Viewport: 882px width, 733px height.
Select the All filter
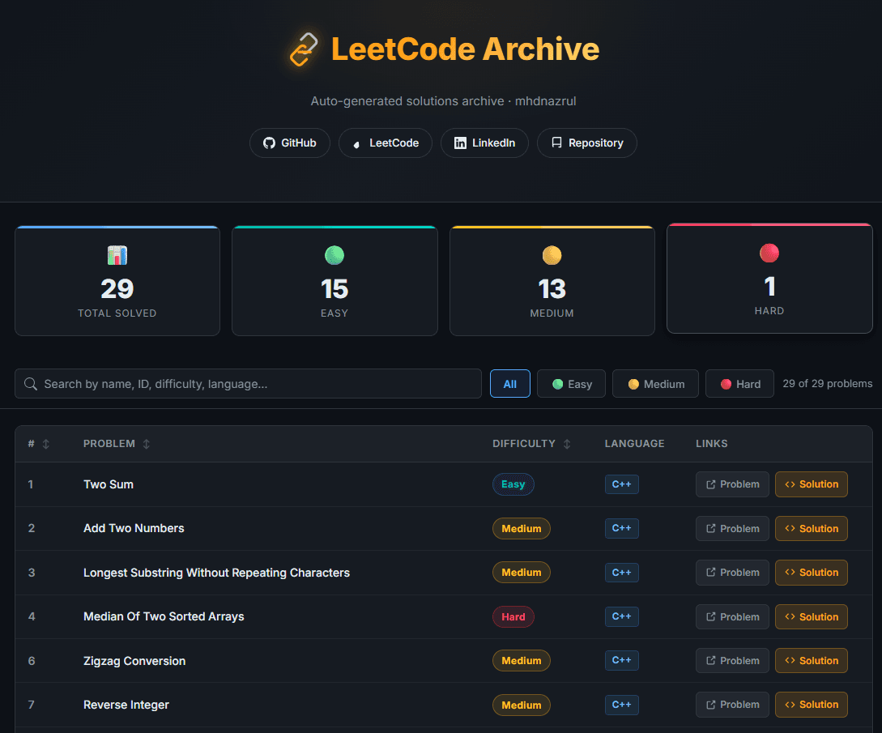click(x=509, y=384)
